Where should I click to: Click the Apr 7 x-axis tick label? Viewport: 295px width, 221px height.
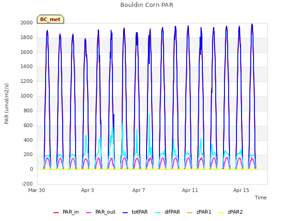click(x=139, y=190)
